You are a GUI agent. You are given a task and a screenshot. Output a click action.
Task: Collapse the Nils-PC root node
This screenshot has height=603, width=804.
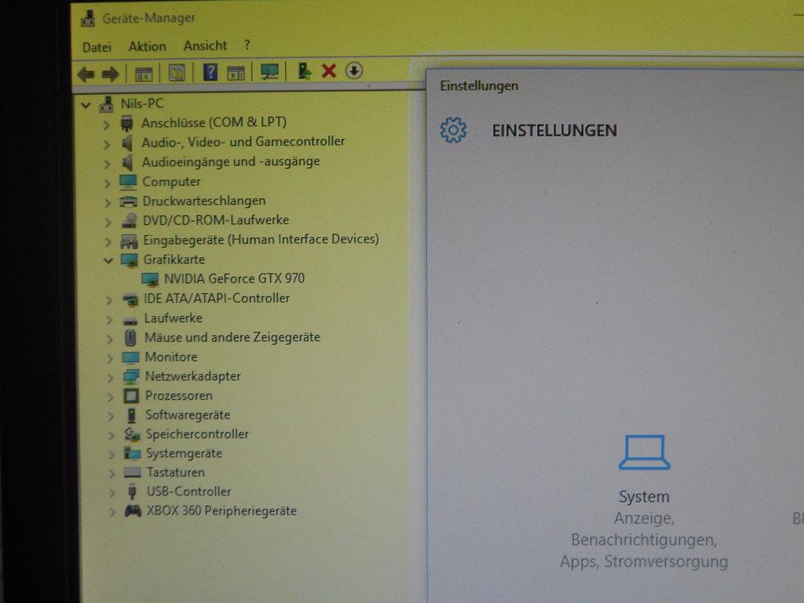(86, 106)
